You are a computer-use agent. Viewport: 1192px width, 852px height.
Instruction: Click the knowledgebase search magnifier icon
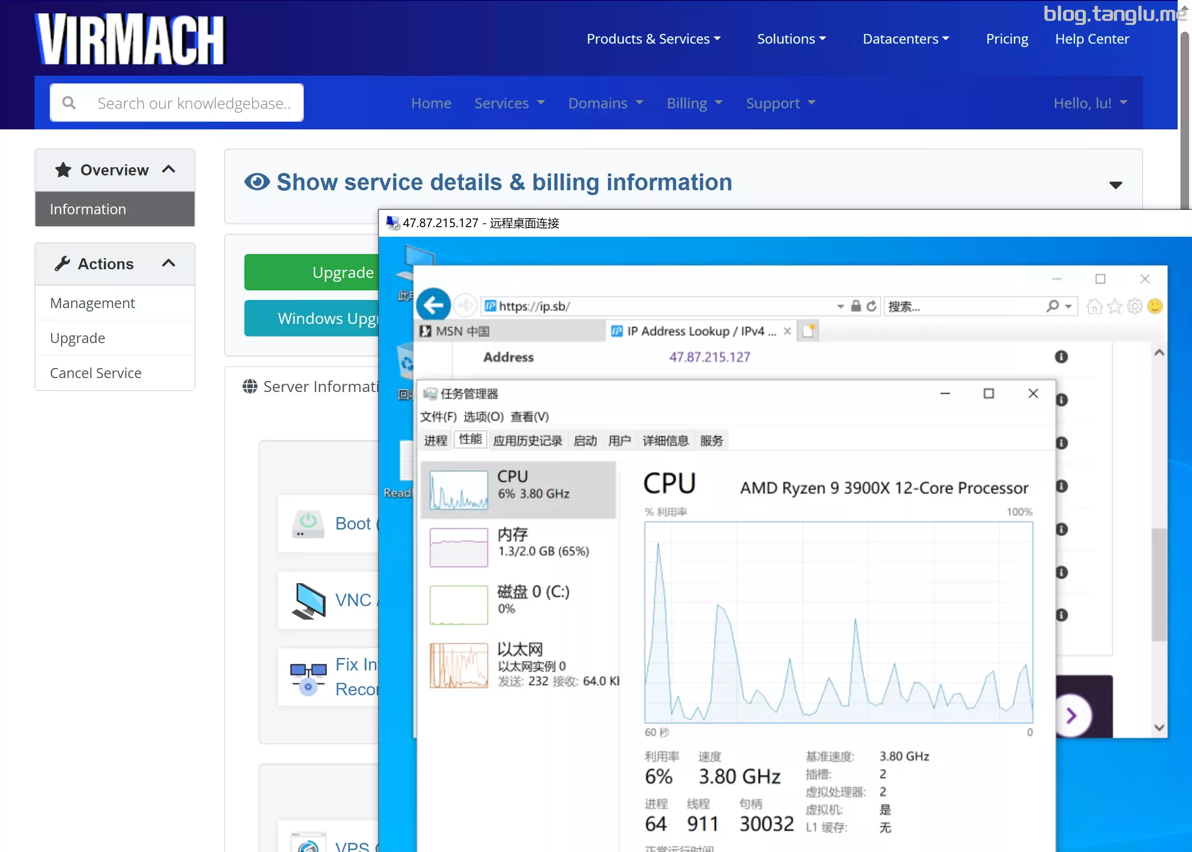[x=69, y=103]
